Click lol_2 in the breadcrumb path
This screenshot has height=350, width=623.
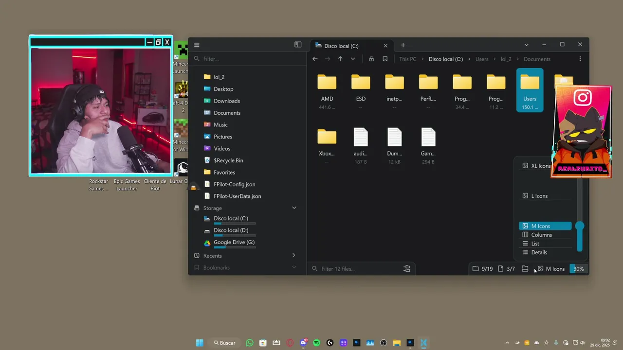point(506,59)
